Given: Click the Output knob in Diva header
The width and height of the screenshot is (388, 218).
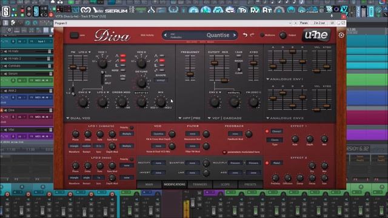Looking at the screenshot, I should 283,35.
